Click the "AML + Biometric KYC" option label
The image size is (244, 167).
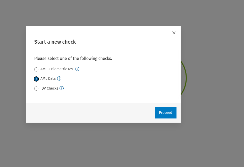pyautogui.click(x=57, y=69)
